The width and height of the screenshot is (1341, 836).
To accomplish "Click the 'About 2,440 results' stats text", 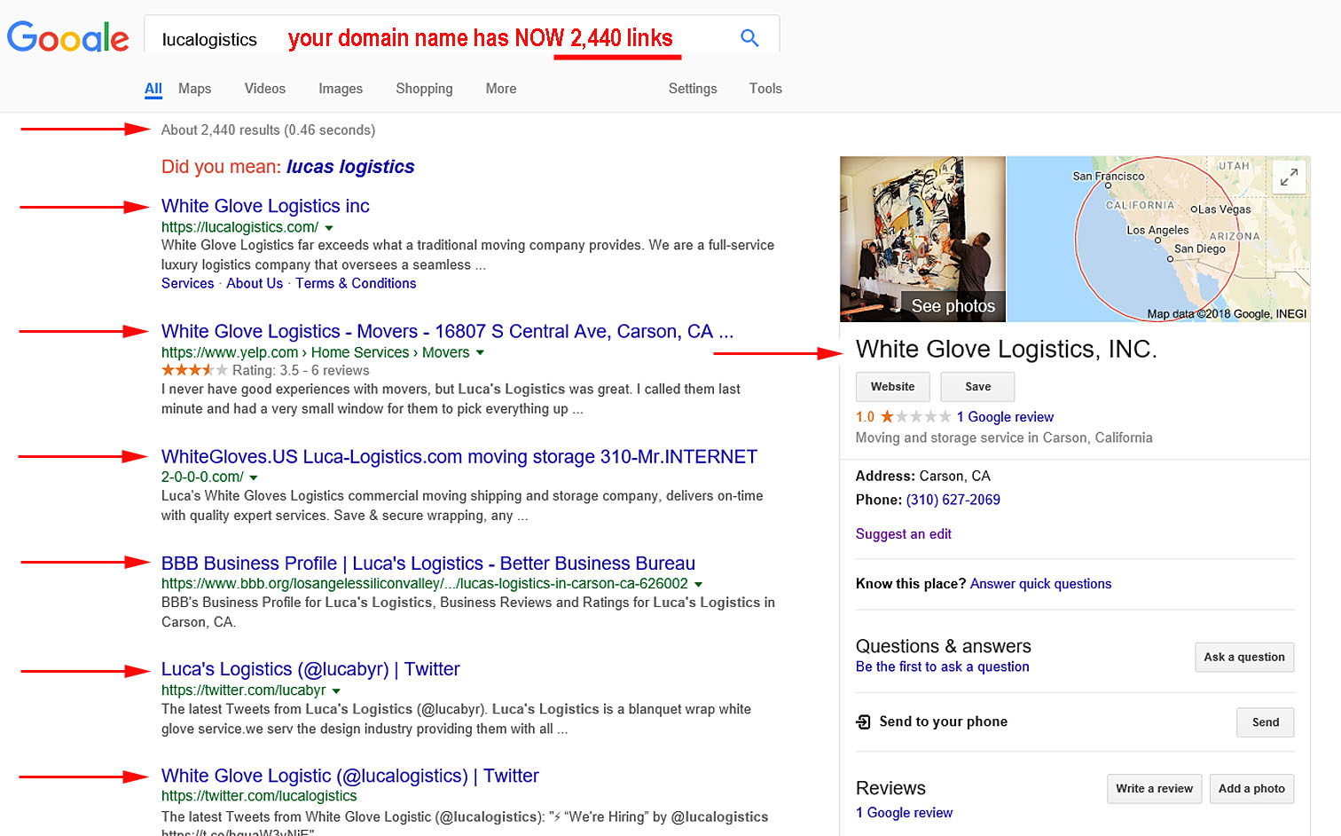I will click(268, 130).
